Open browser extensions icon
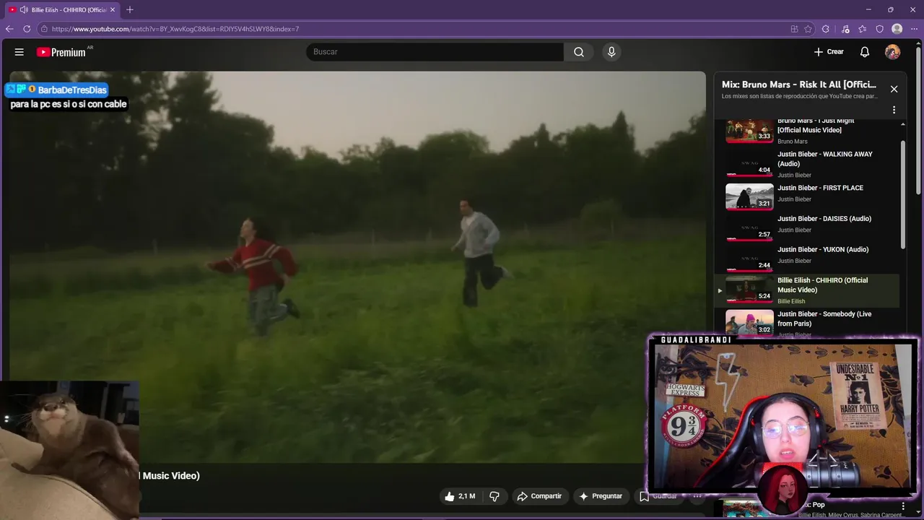Image resolution: width=924 pixels, height=520 pixels. [x=826, y=29]
